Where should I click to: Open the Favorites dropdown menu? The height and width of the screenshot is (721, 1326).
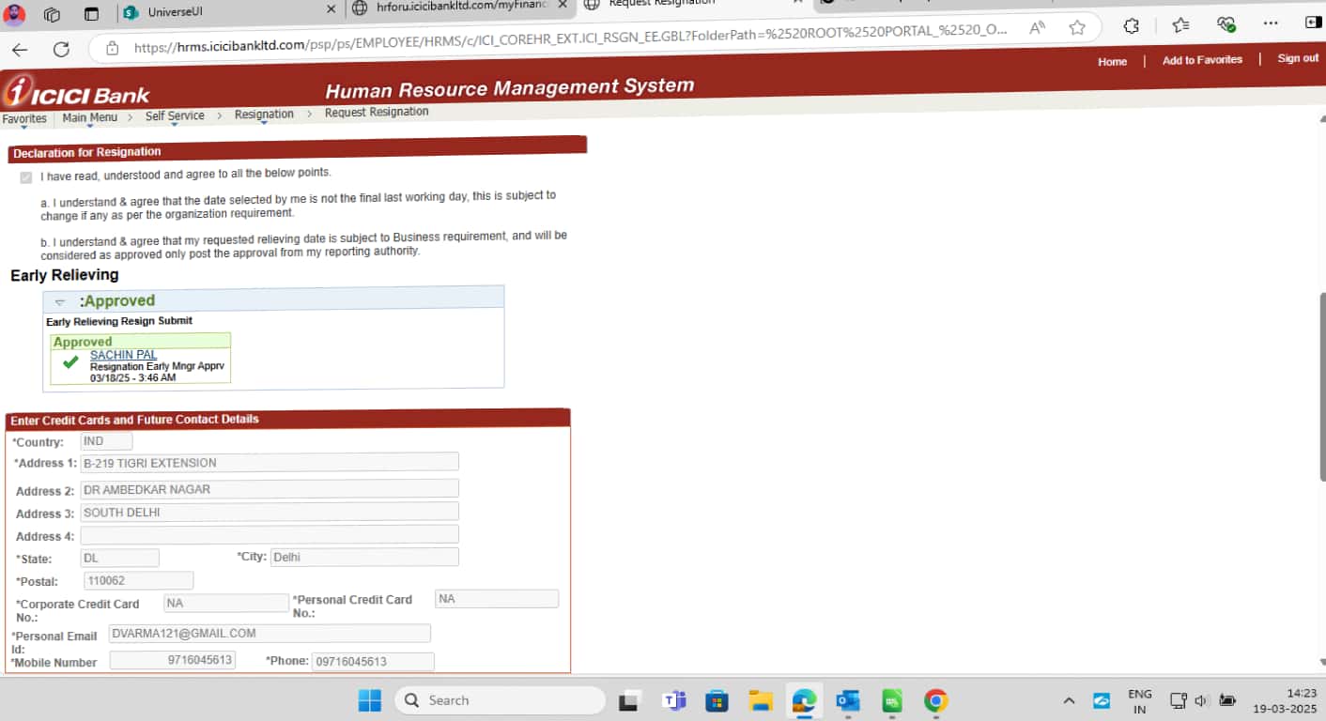[x=24, y=119]
